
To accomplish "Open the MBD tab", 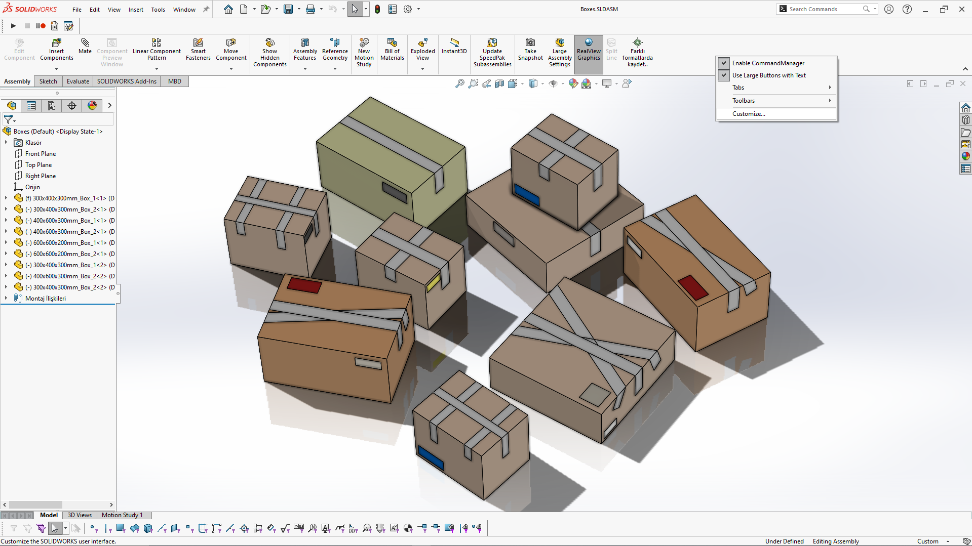I will (x=175, y=81).
